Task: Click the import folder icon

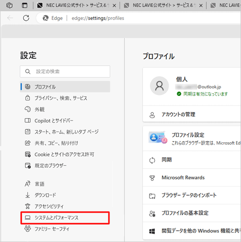Action: [x=152, y=196]
